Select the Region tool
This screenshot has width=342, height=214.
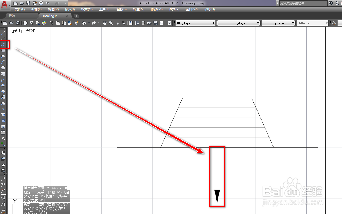pos(3,127)
